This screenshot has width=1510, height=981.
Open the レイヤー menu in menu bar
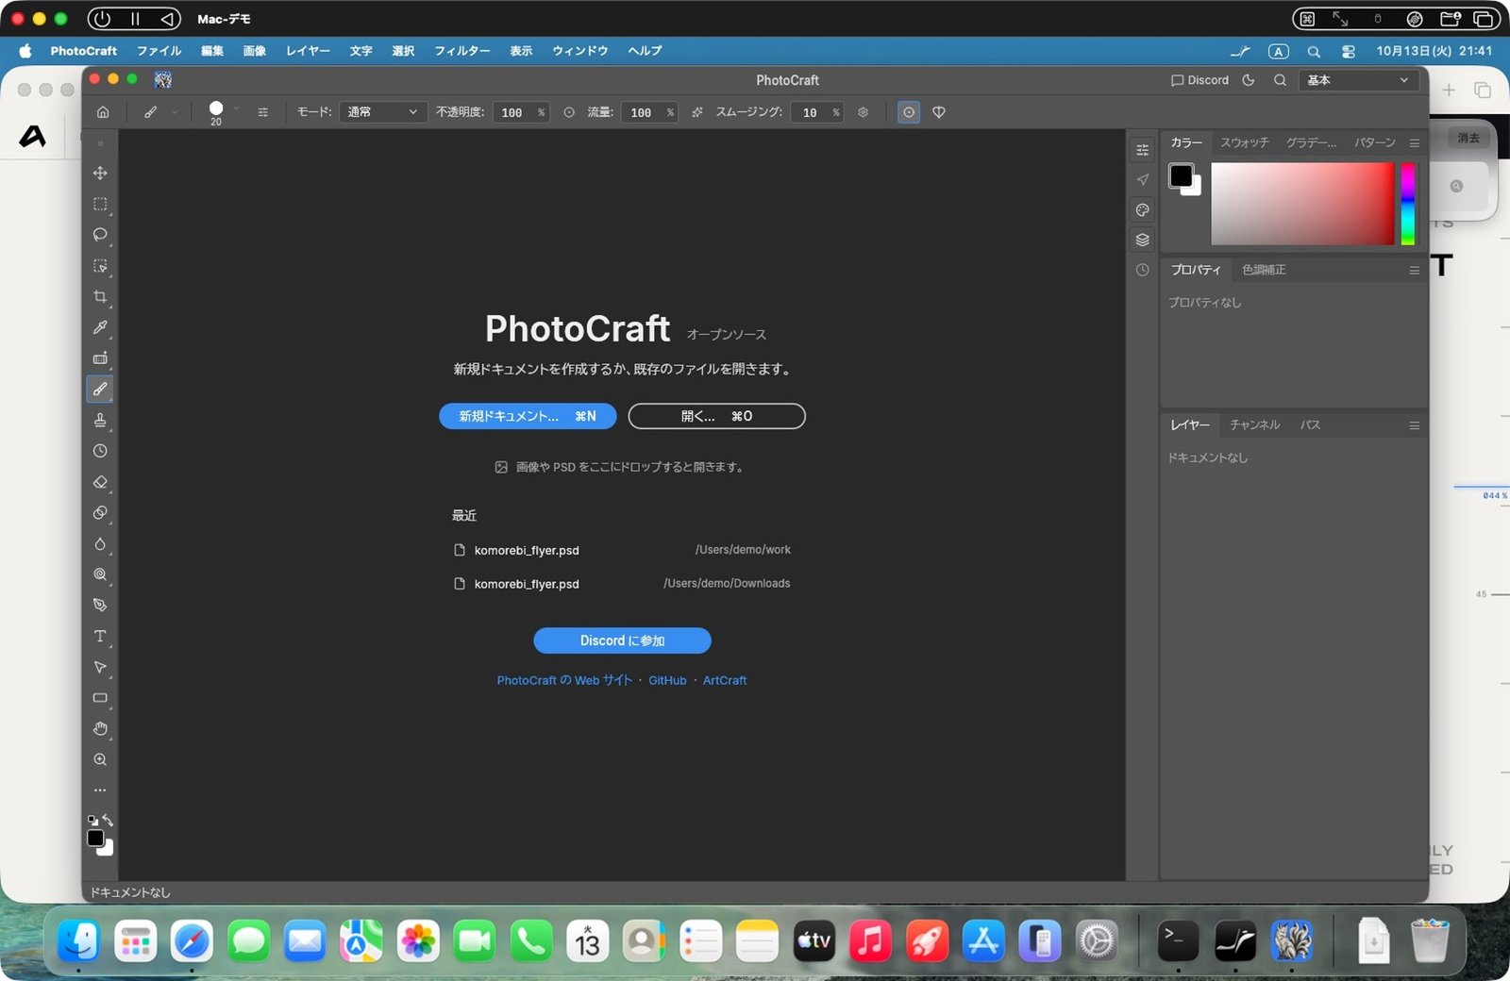click(x=309, y=51)
